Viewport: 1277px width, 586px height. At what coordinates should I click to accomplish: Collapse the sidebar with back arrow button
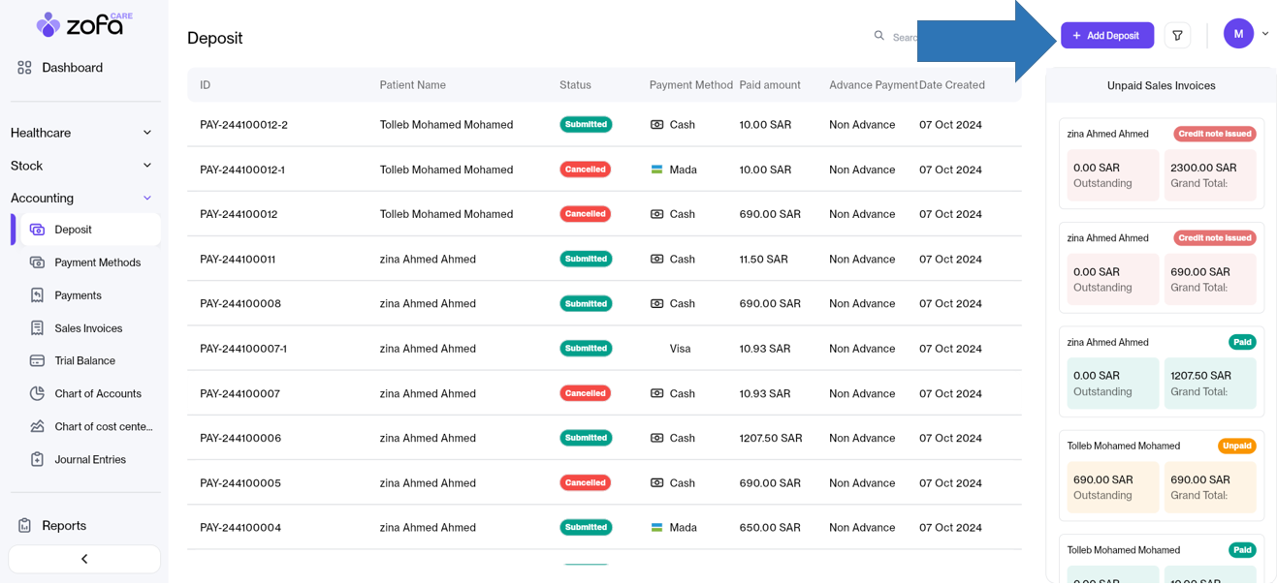point(84,559)
